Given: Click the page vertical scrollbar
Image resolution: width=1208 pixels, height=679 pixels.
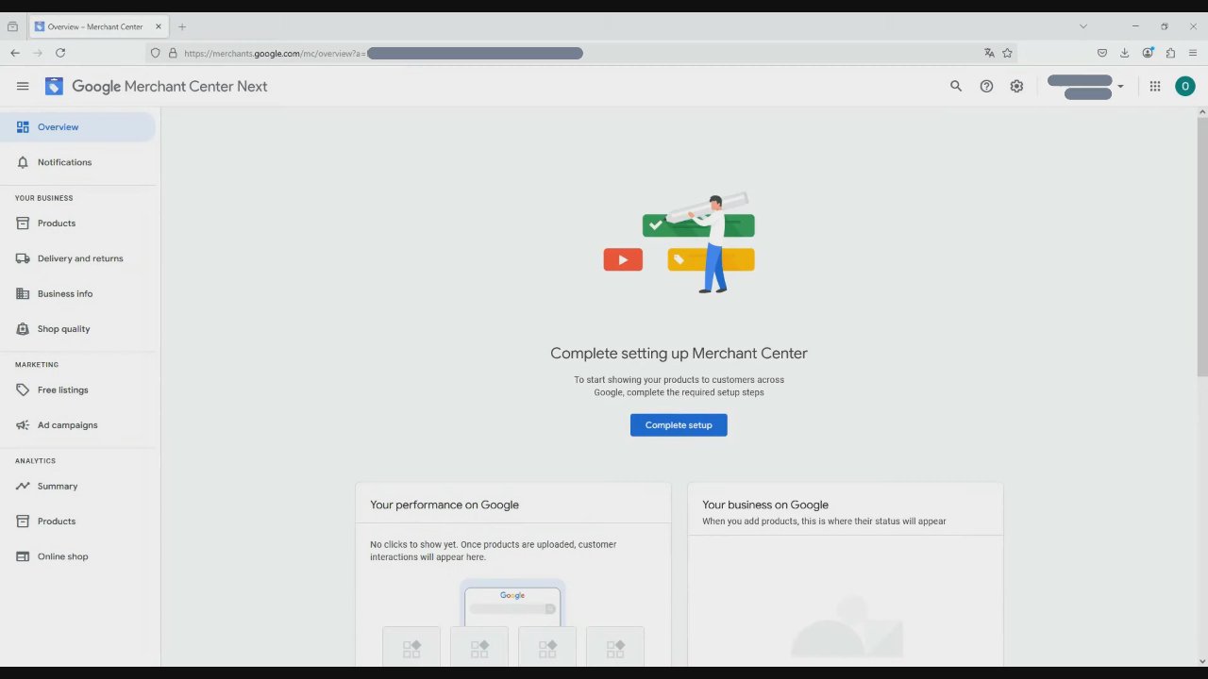Looking at the screenshot, I should tap(1202, 247).
